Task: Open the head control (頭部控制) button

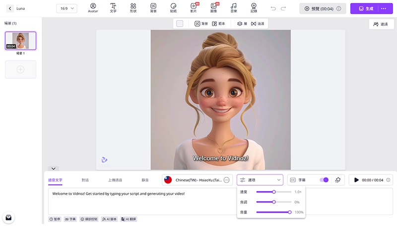Action: (89, 219)
